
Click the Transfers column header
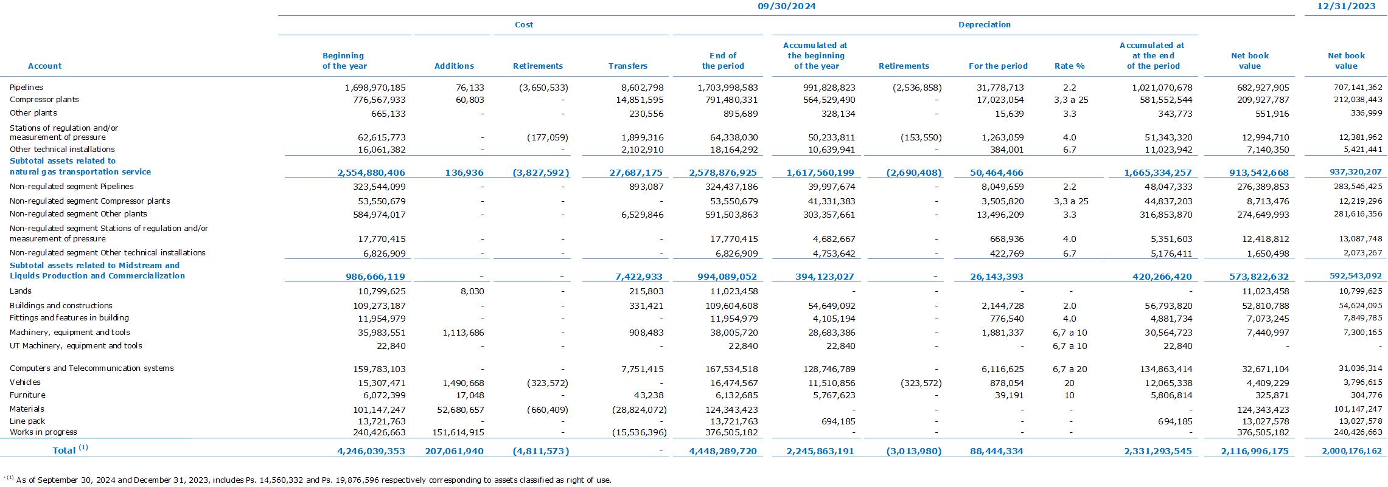click(628, 66)
